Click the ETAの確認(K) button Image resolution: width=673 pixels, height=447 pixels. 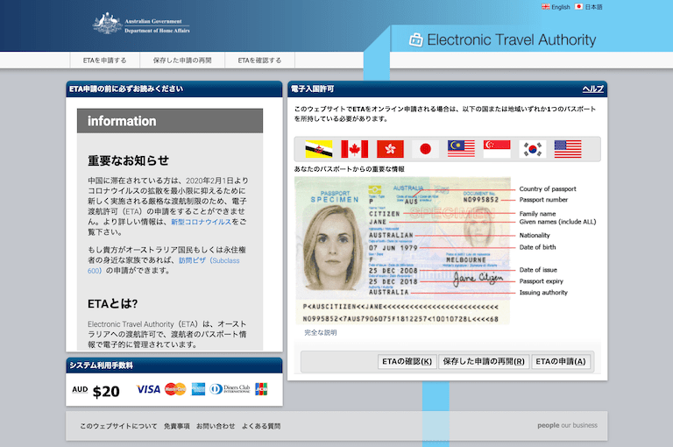(x=407, y=362)
